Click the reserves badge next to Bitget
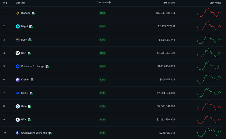226x139 pixels. pos(31,27)
